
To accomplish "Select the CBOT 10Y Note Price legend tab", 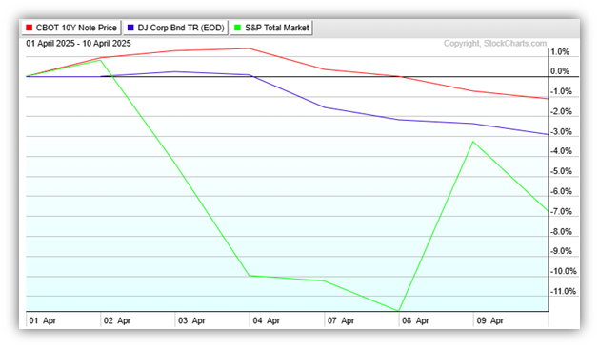I will point(71,28).
